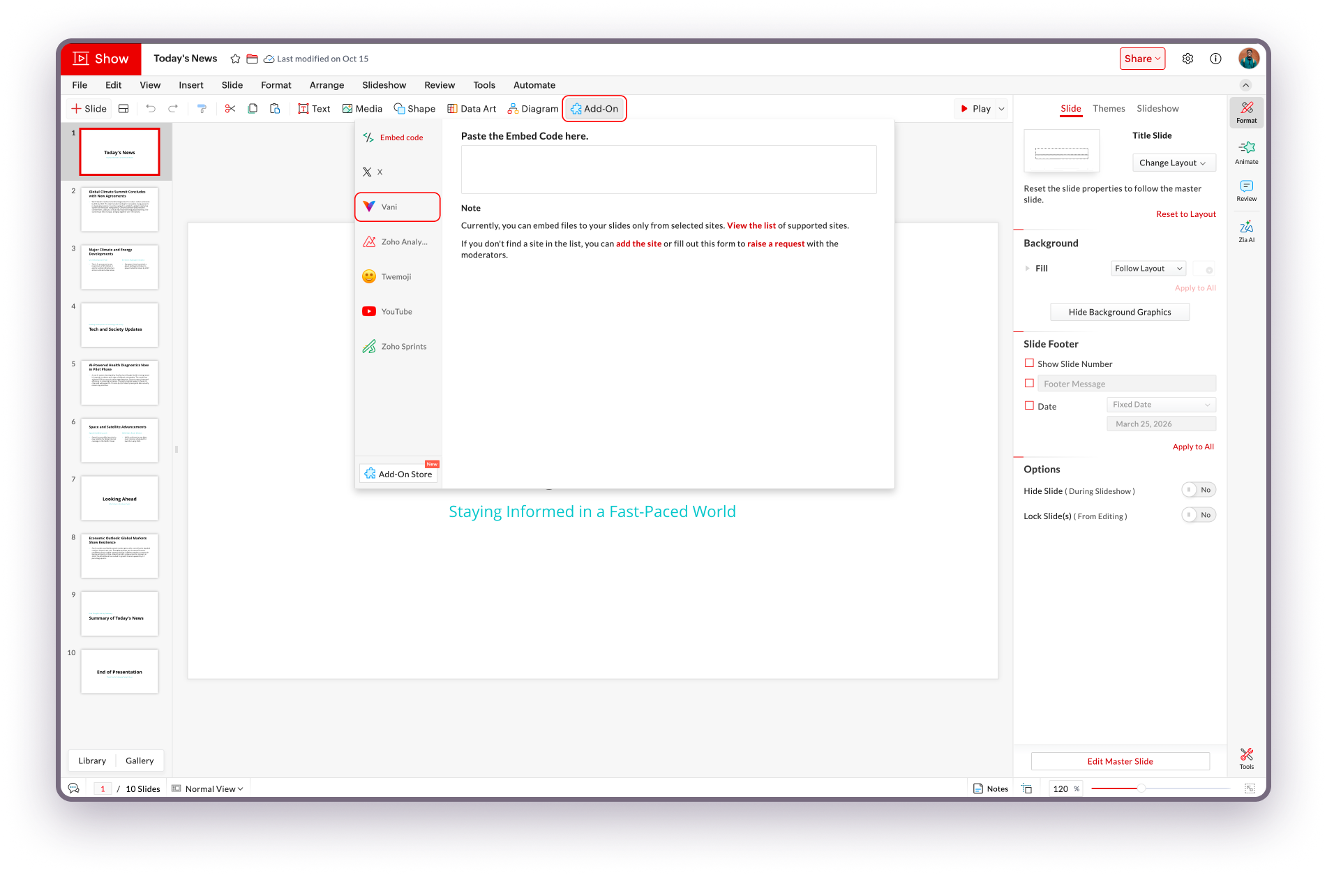Click the favorite star icon beside title
Screen dimensions: 1327x875
236,59
